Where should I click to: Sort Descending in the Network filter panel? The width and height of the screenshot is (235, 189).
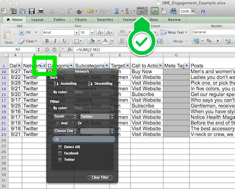coord(100,84)
